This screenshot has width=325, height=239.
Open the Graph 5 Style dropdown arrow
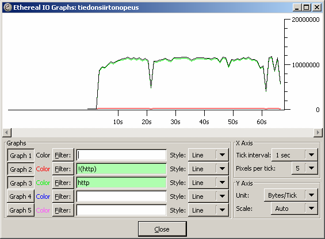click(x=222, y=210)
